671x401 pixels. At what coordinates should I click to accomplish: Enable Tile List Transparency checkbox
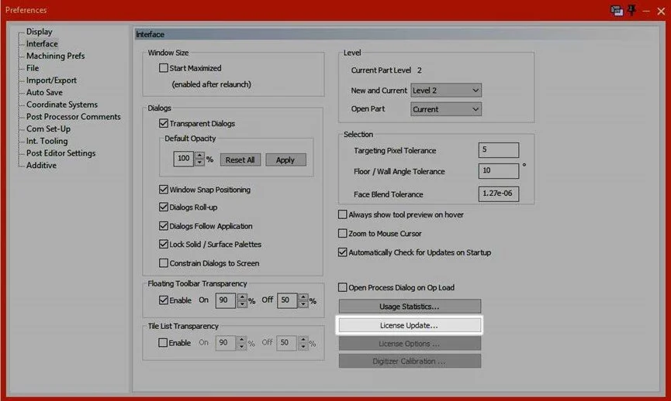tap(163, 342)
